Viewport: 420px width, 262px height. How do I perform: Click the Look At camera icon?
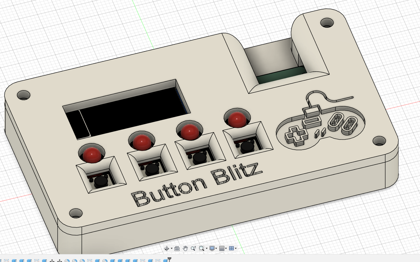click(177, 248)
